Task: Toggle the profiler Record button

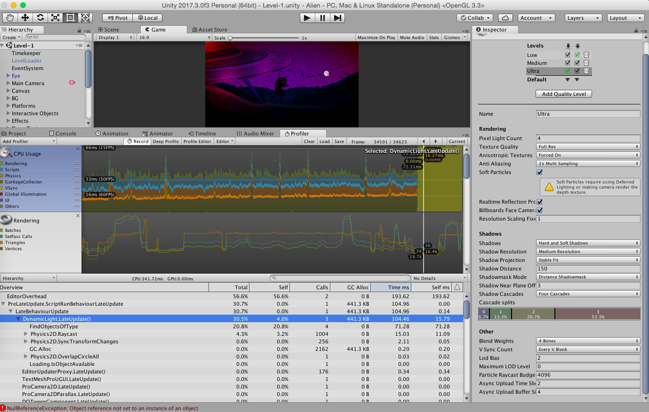Action: click(x=138, y=141)
